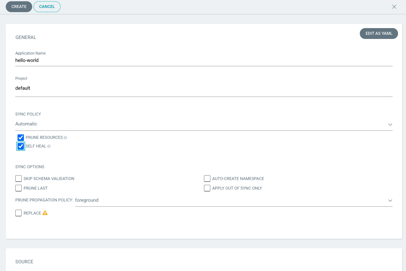Image resolution: width=406 pixels, height=271 pixels.
Task: Close the panel with the X icon
Action: [x=394, y=7]
